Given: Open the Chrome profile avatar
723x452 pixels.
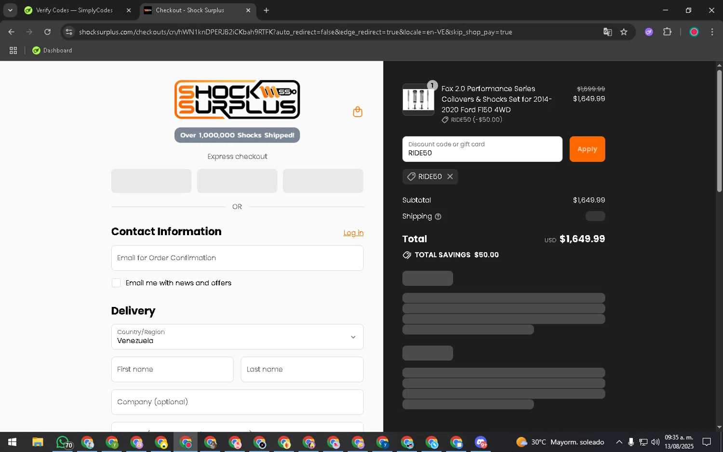Looking at the screenshot, I should pos(694,32).
